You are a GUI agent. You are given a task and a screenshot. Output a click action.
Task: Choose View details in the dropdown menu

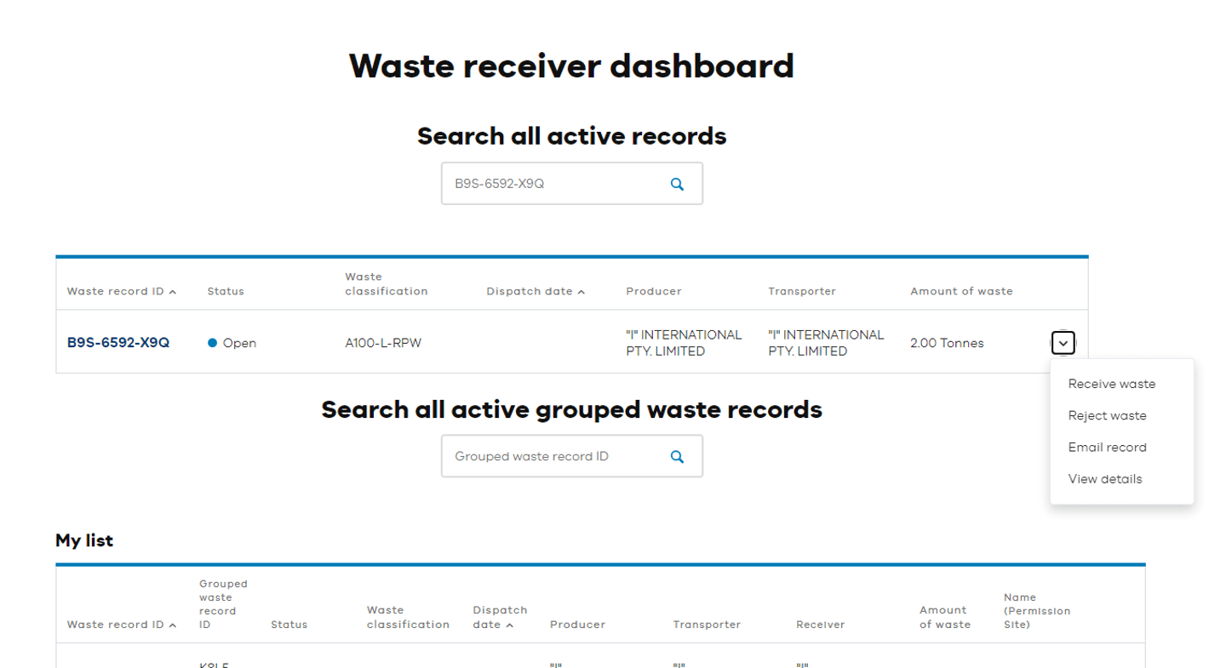click(x=1104, y=478)
